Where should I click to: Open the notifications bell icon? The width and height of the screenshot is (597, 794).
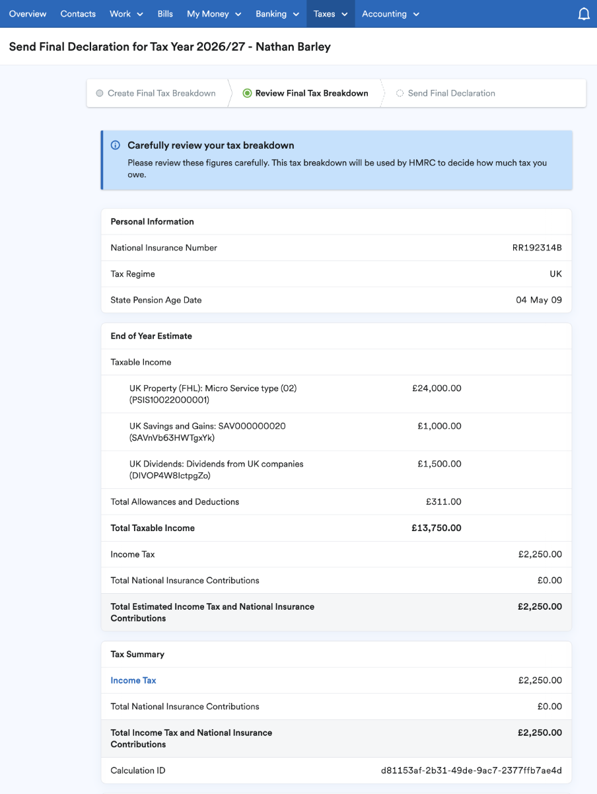pos(584,14)
